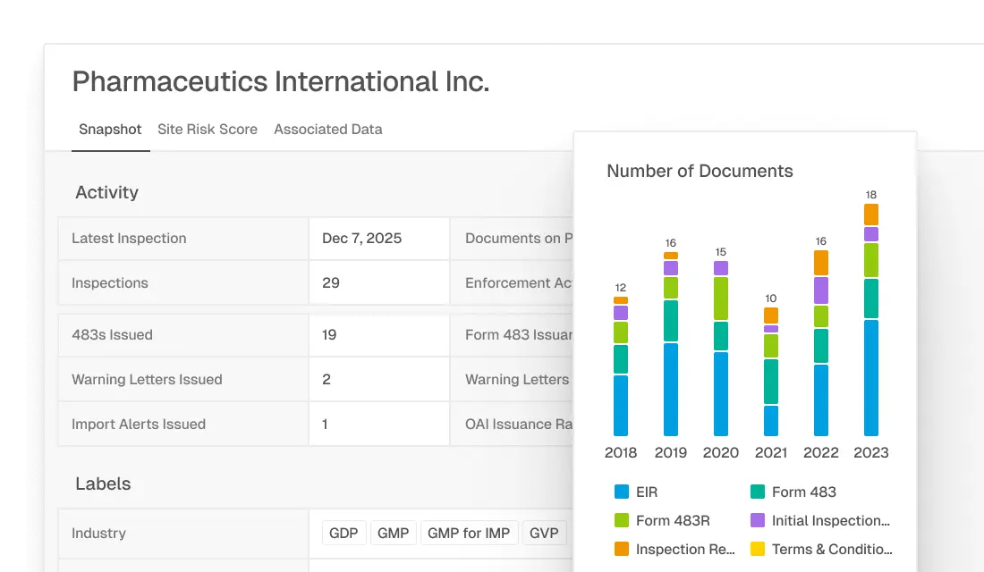This screenshot has height=572, width=984.
Task: Toggle the Form 483R series in the legend
Action: [662, 520]
